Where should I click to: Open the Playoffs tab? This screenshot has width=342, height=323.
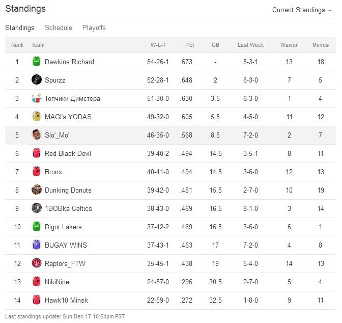tap(94, 28)
